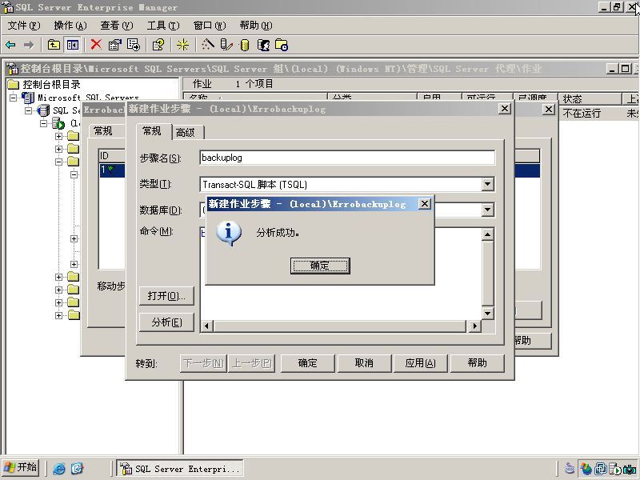Screen dimensions: 640x480
Task: Open the 类型 Transact-SQL dropdown
Action: point(488,185)
